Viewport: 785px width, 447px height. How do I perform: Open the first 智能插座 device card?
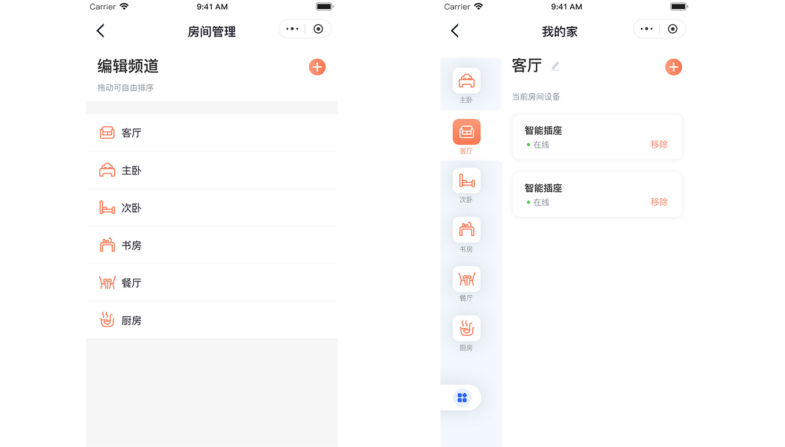(x=597, y=137)
